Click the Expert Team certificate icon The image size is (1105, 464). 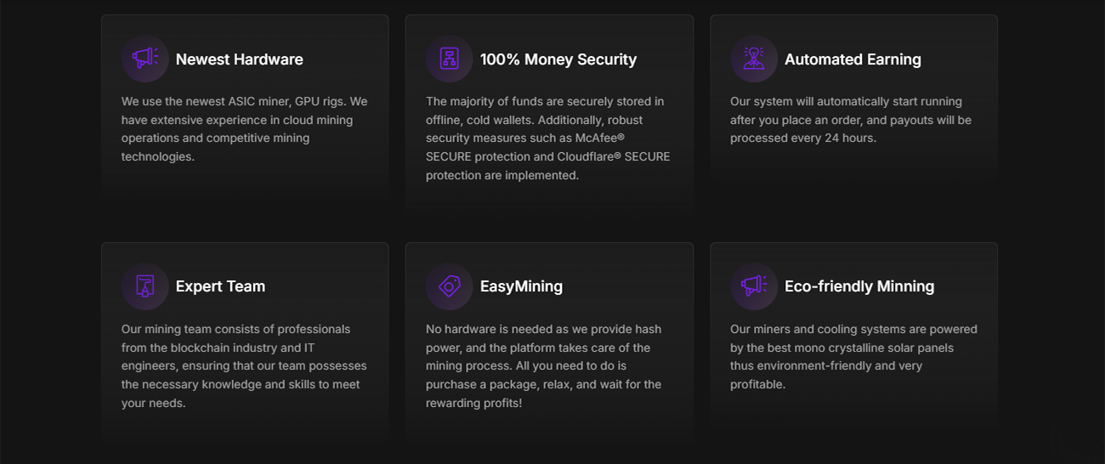tap(145, 286)
